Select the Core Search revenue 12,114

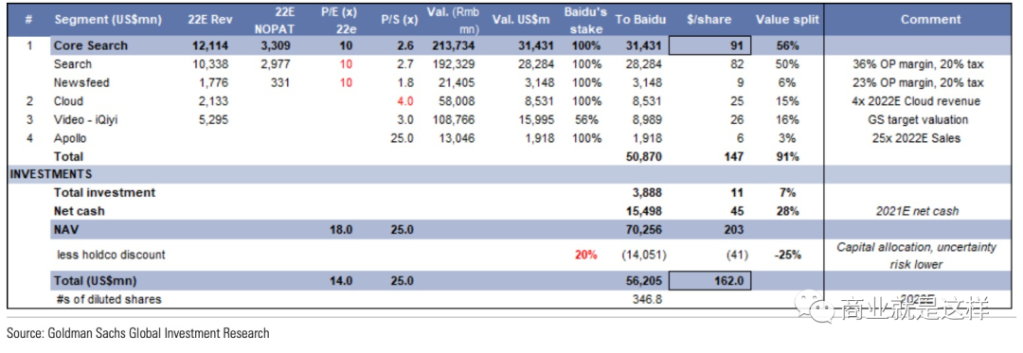tap(212, 45)
